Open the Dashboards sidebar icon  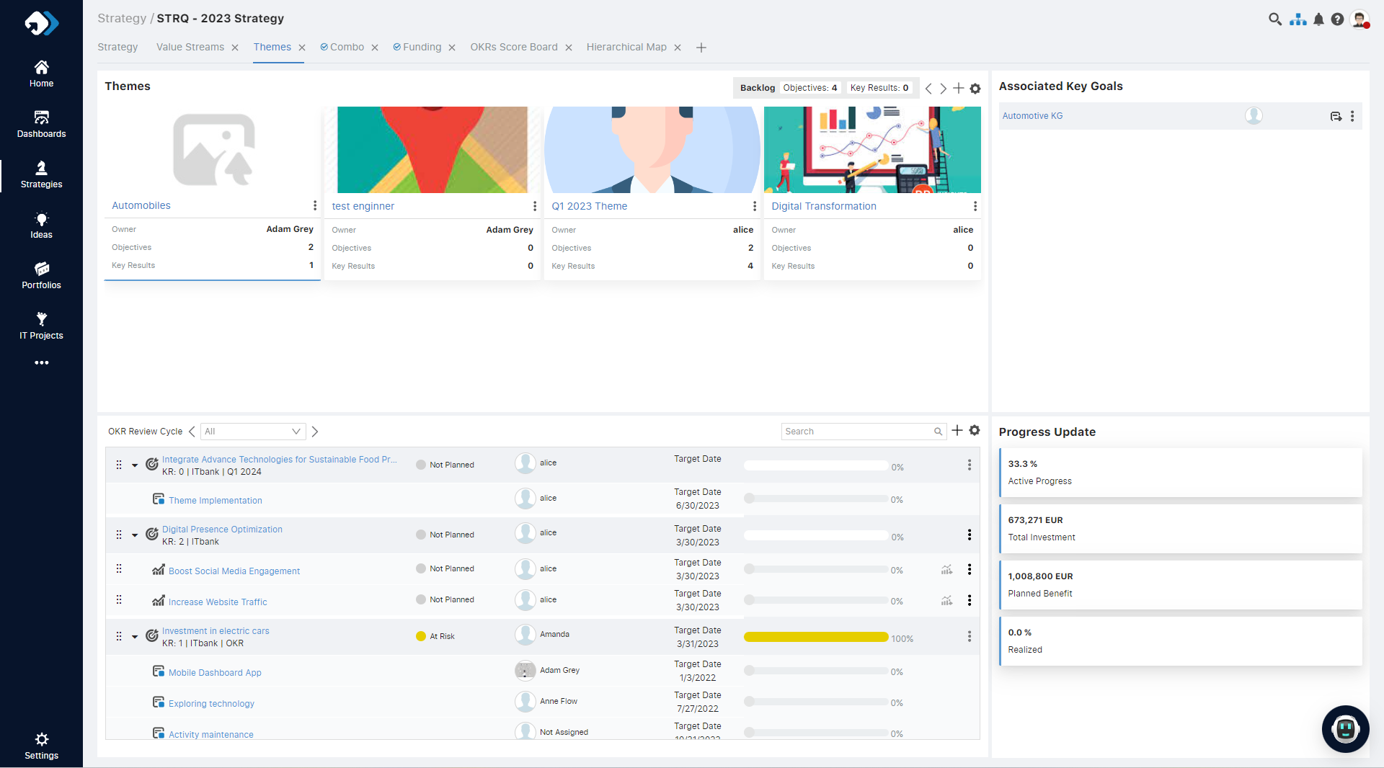(x=41, y=124)
